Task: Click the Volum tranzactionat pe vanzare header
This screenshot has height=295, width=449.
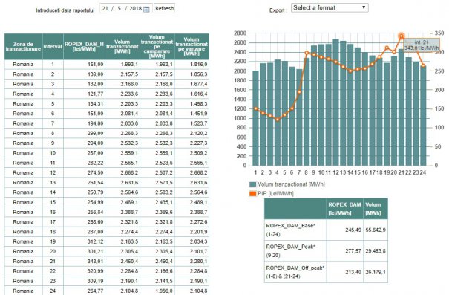Action: [191, 47]
